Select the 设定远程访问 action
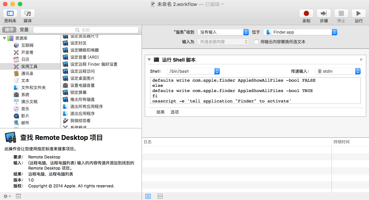Viewport: 369px width, 200px height. [x=82, y=71]
